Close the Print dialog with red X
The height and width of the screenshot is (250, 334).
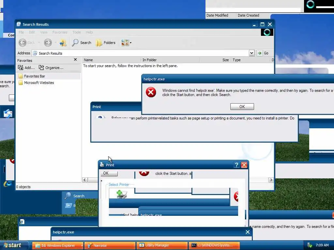(x=244, y=165)
